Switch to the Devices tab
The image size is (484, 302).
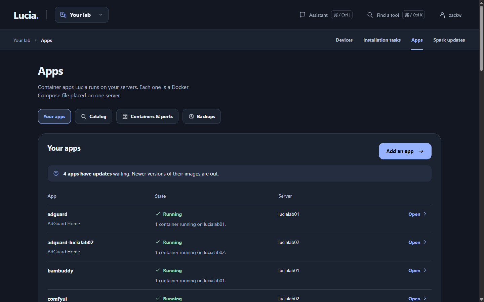(x=344, y=40)
